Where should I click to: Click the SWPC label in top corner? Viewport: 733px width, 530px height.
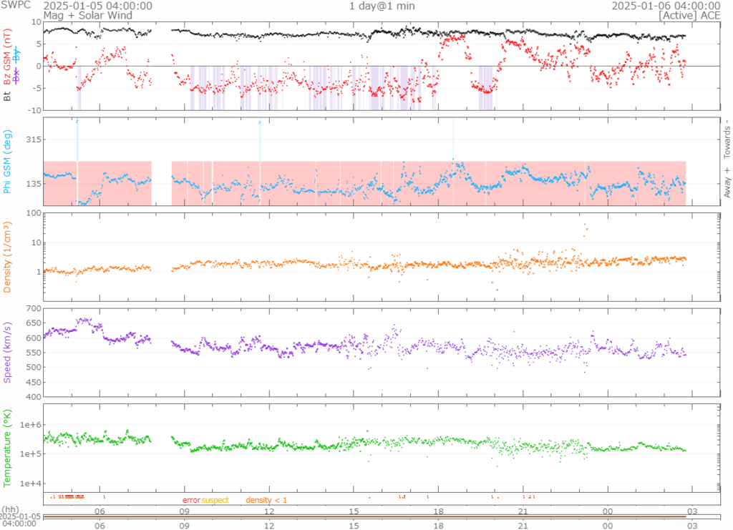(x=15, y=6)
